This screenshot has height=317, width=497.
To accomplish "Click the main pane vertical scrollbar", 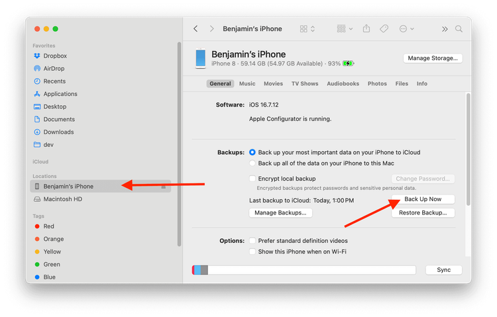I will coord(468,150).
